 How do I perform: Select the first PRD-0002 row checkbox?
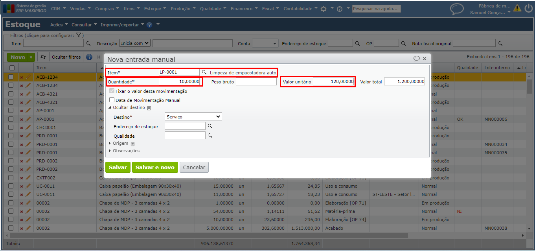(11, 161)
